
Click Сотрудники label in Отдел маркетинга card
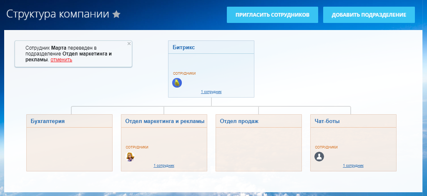137,147
